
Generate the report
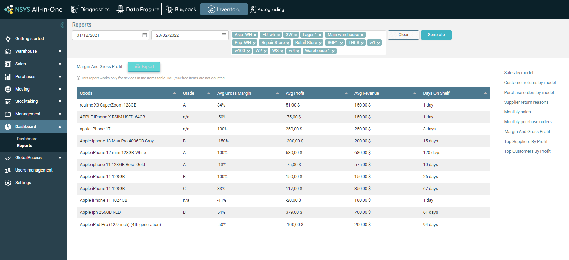point(436,35)
